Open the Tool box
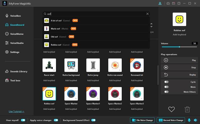Screen dimensions: 200x124 point(13,80)
